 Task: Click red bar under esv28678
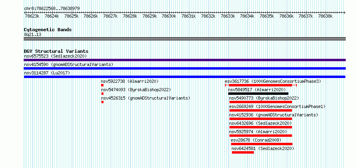tap(262, 144)
